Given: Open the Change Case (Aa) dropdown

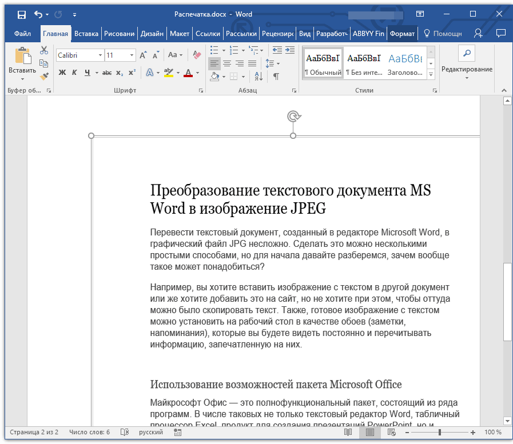Looking at the screenshot, I should point(175,55).
